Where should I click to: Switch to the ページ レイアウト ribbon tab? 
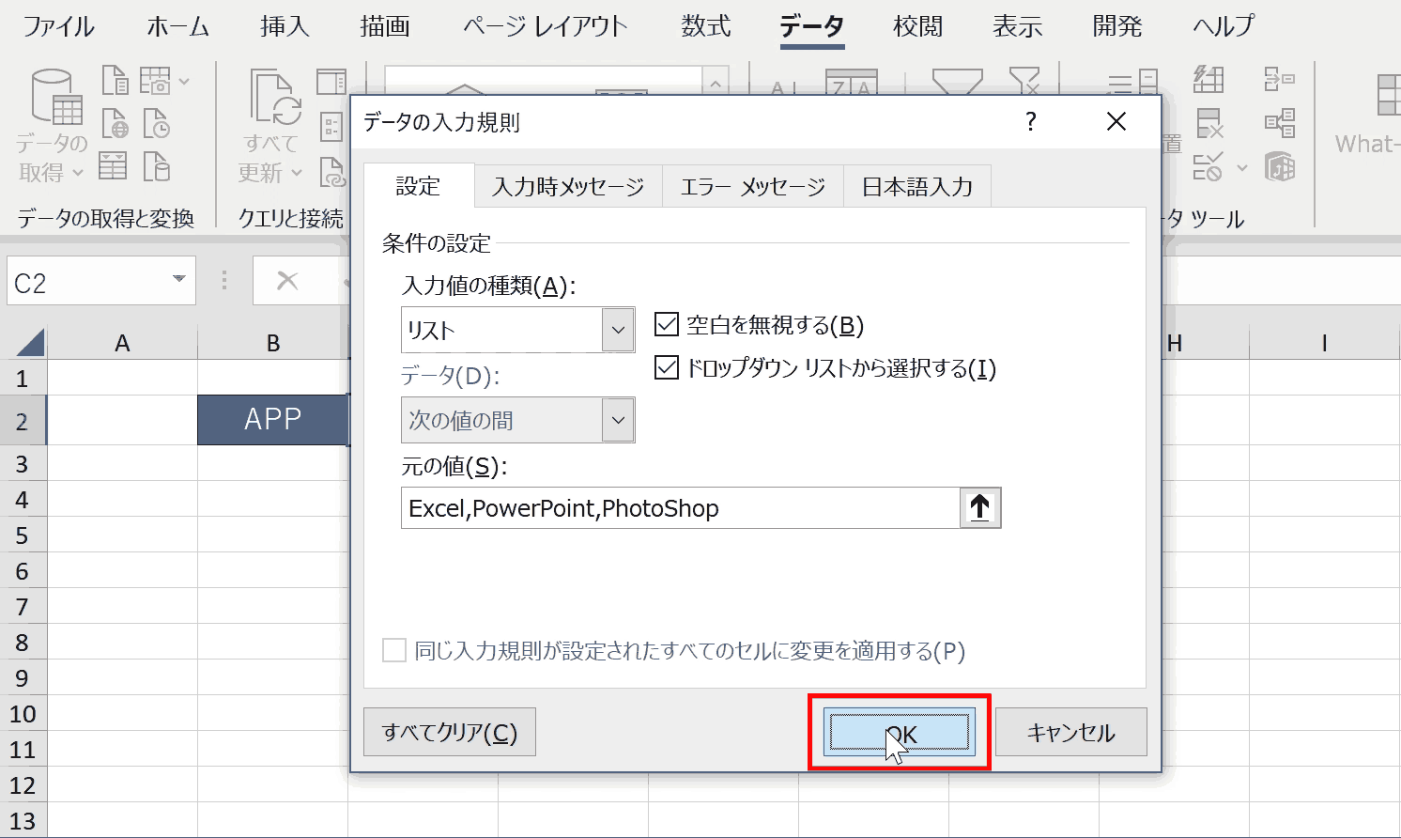(546, 26)
